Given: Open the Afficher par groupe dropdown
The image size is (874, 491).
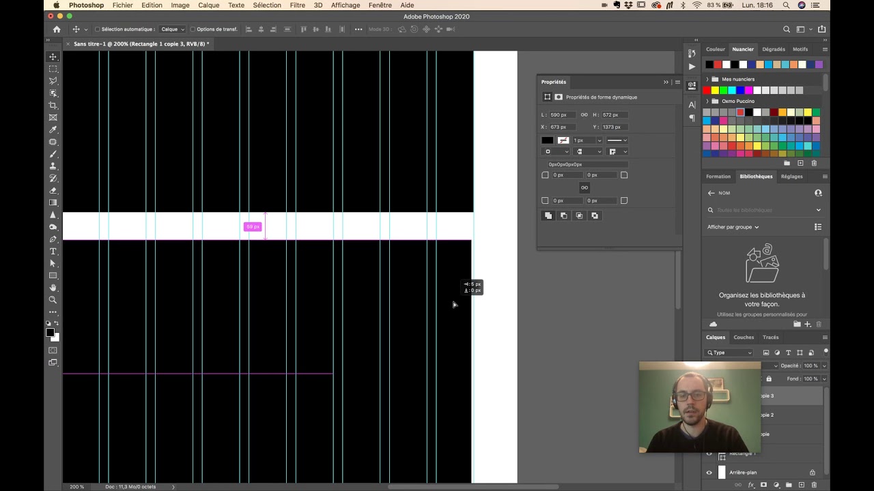Looking at the screenshot, I should 733,227.
